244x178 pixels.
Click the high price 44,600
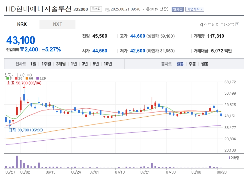pos(138,36)
